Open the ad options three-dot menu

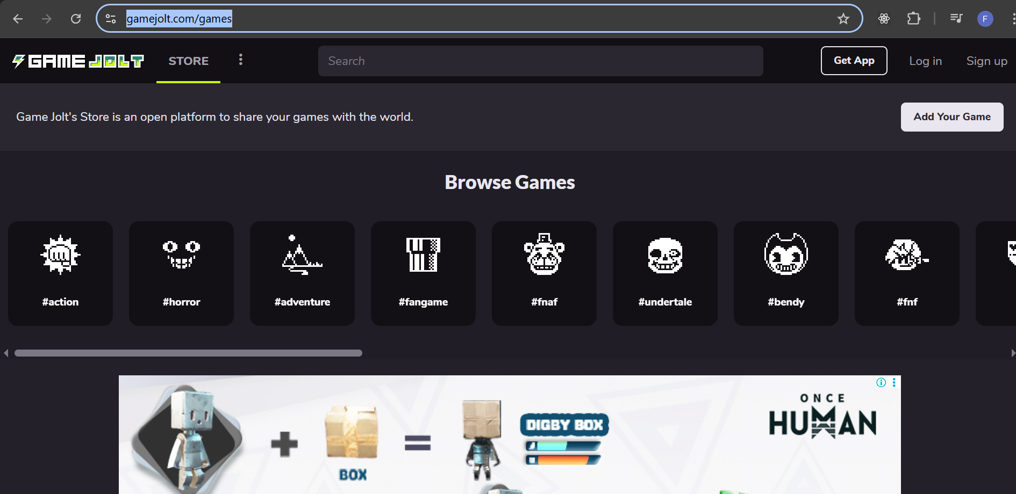894,382
